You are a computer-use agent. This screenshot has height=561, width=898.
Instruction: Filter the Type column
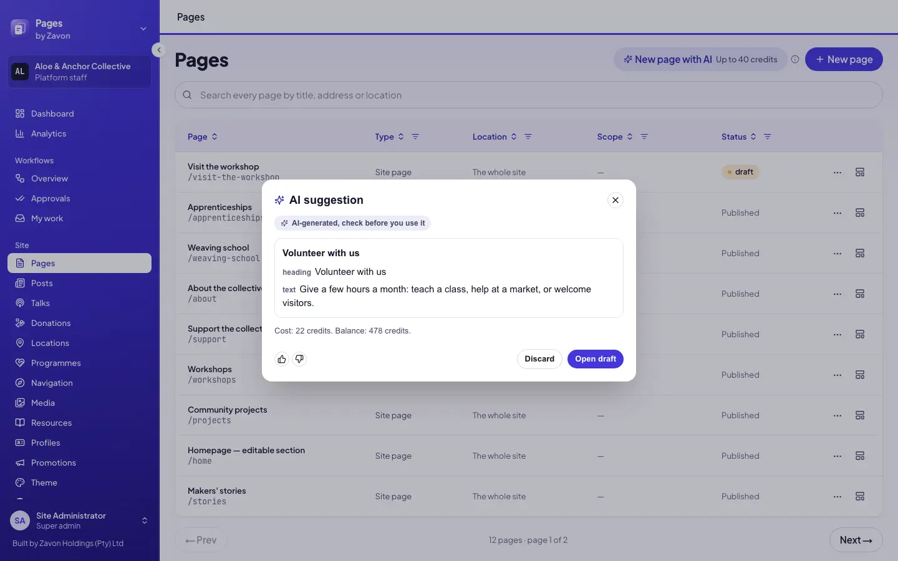click(x=415, y=137)
